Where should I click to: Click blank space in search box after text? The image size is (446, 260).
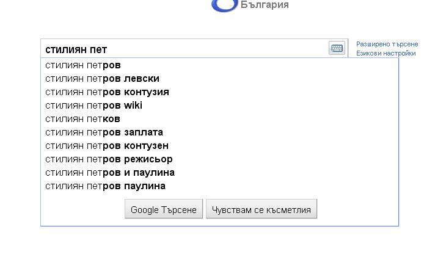pos(216,49)
